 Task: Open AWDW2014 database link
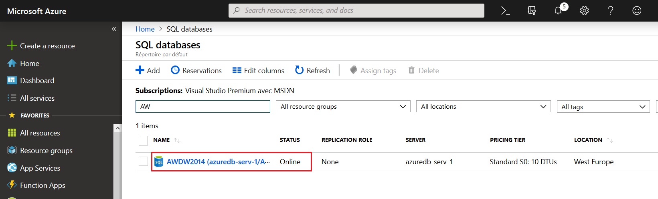click(x=218, y=161)
